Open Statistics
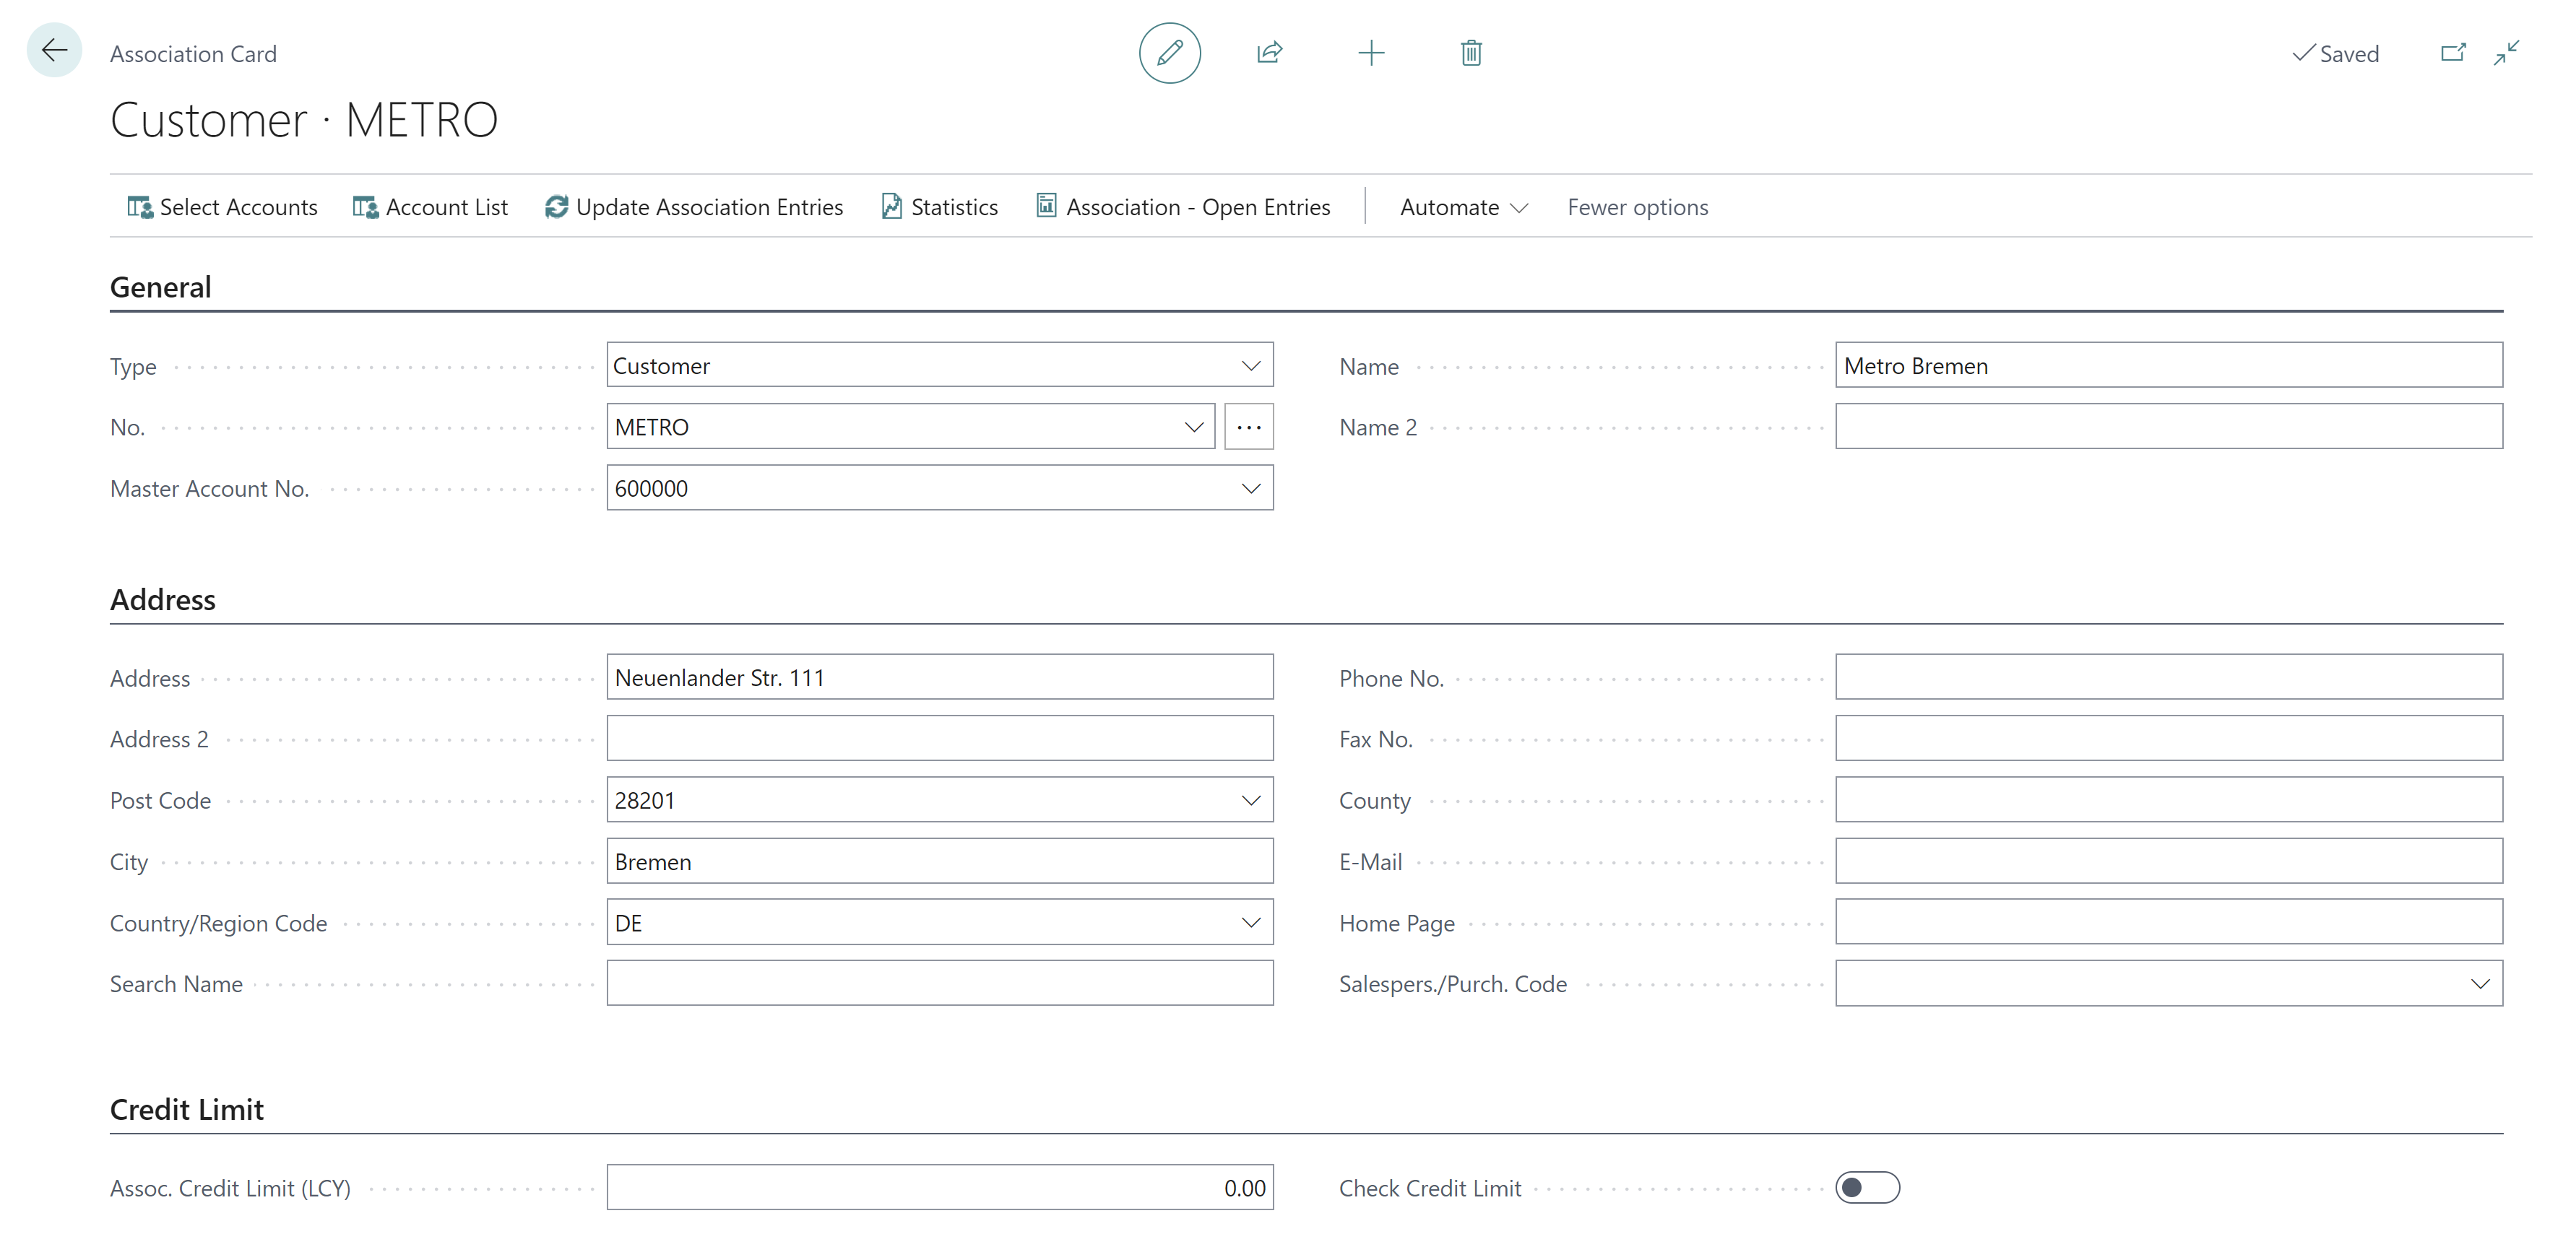The width and height of the screenshot is (2576, 1260). pos(940,207)
